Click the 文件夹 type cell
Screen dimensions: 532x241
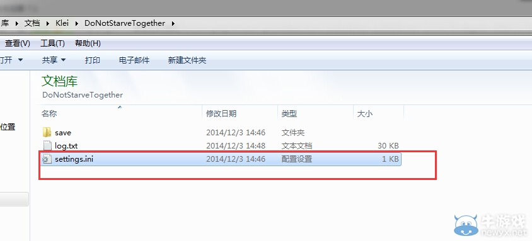(x=293, y=133)
